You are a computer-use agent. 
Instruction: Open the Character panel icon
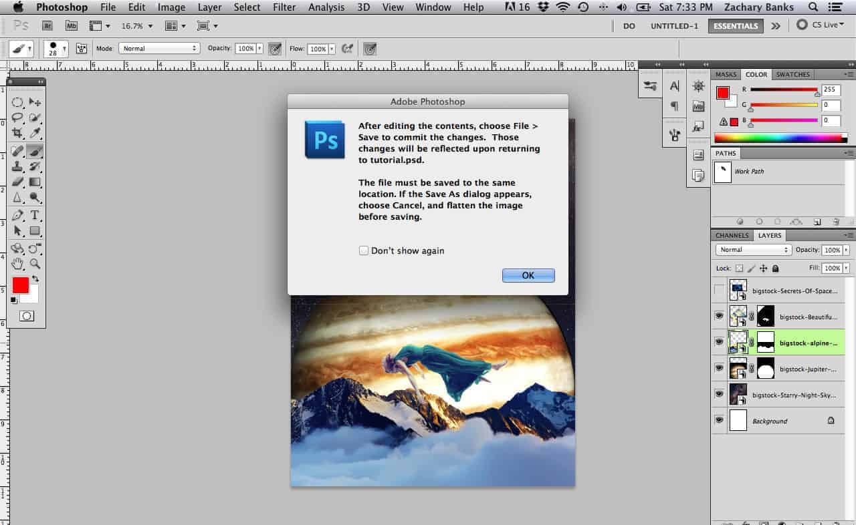[x=674, y=85]
